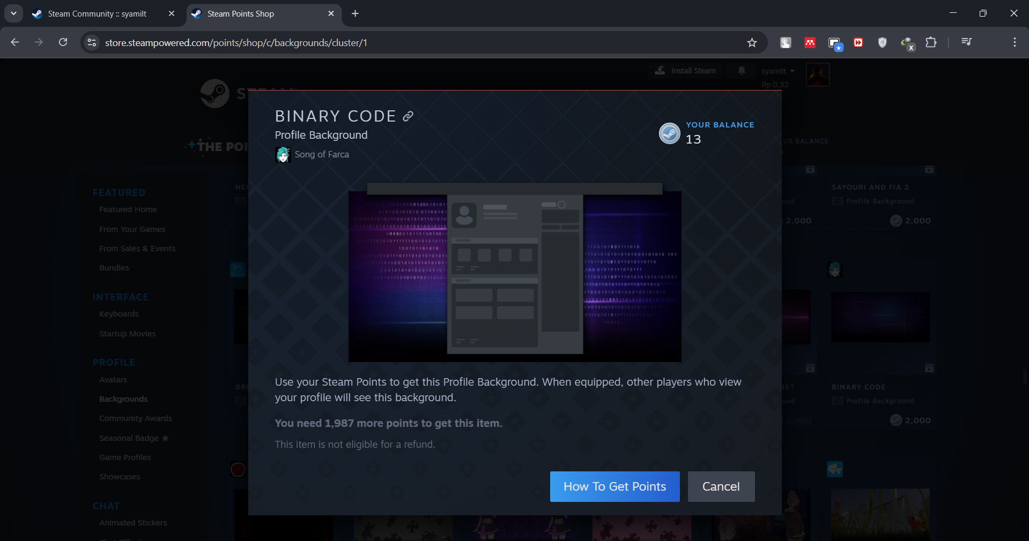Open the red fast-forward extension icon
1029x541 pixels.
pos(858,43)
